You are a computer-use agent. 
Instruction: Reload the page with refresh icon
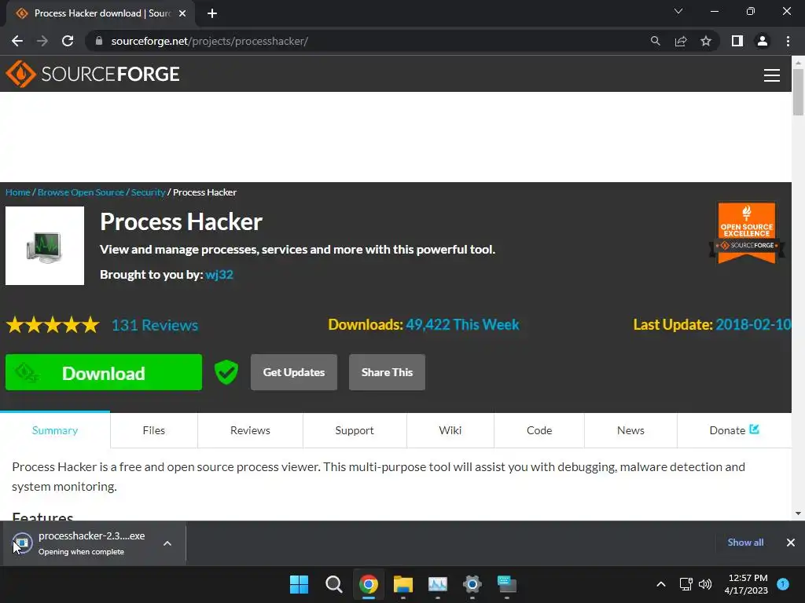pos(68,41)
